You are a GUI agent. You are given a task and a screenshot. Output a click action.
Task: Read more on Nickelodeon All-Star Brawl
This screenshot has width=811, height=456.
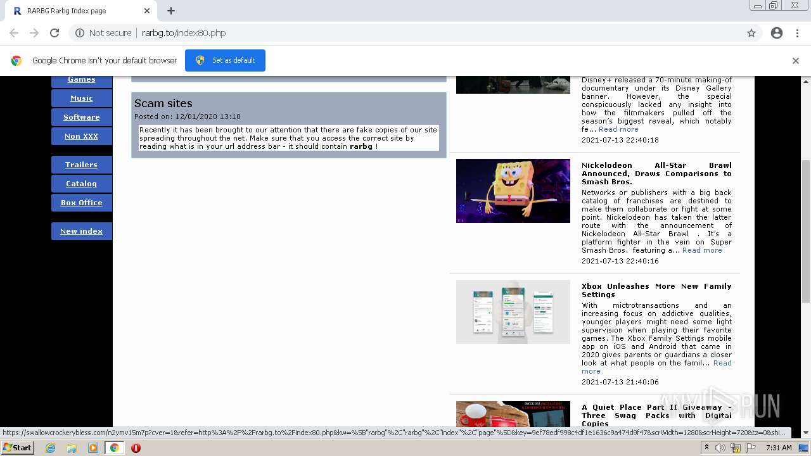point(702,250)
